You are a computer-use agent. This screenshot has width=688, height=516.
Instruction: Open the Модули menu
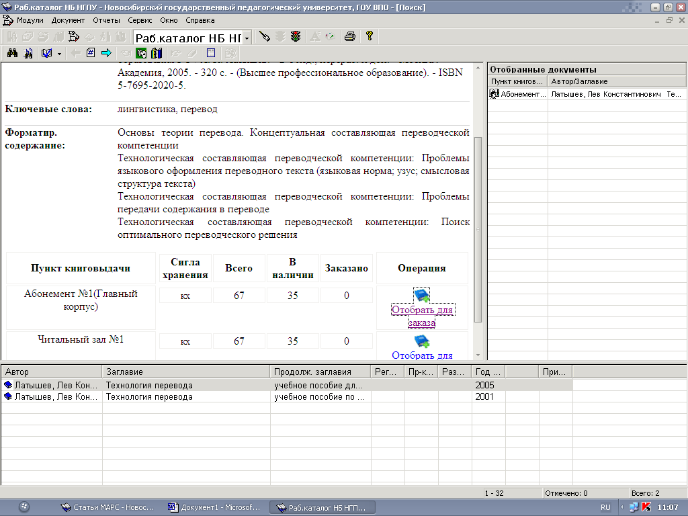[x=30, y=20]
